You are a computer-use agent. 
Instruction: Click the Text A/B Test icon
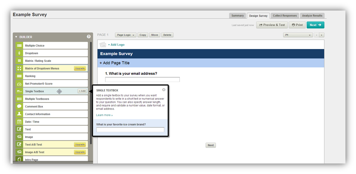[x=19, y=144]
